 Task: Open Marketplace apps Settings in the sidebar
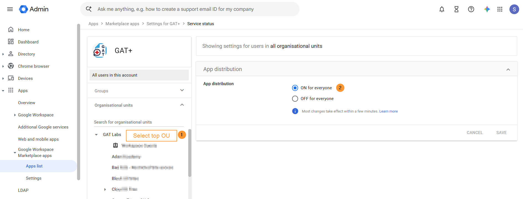(x=34, y=178)
